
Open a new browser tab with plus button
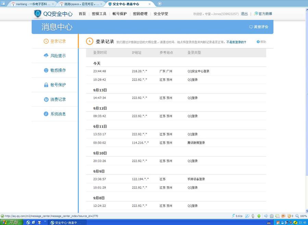(x=160, y=4)
